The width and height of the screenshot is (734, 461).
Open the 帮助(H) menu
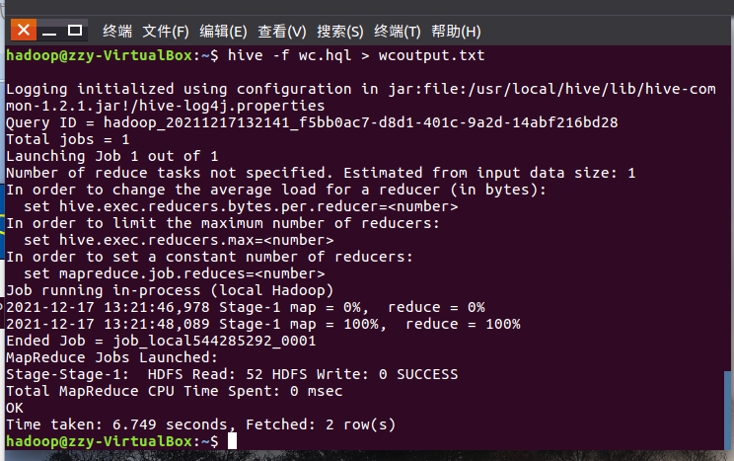click(x=456, y=32)
